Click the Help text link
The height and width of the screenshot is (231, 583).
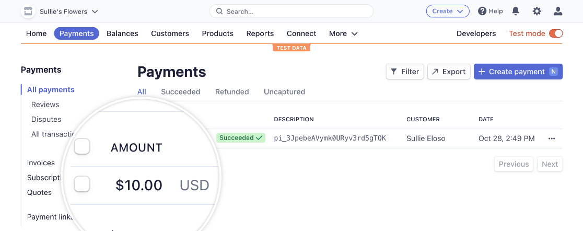[x=496, y=11]
